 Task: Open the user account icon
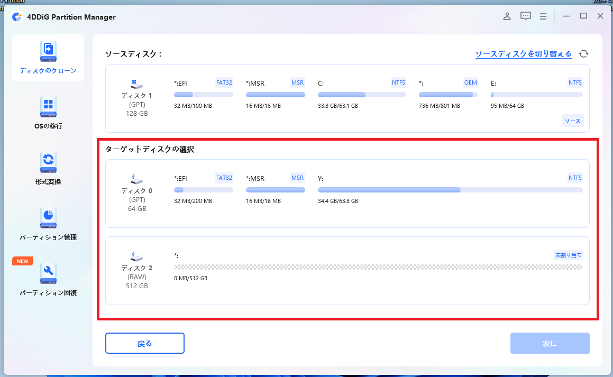coord(507,16)
